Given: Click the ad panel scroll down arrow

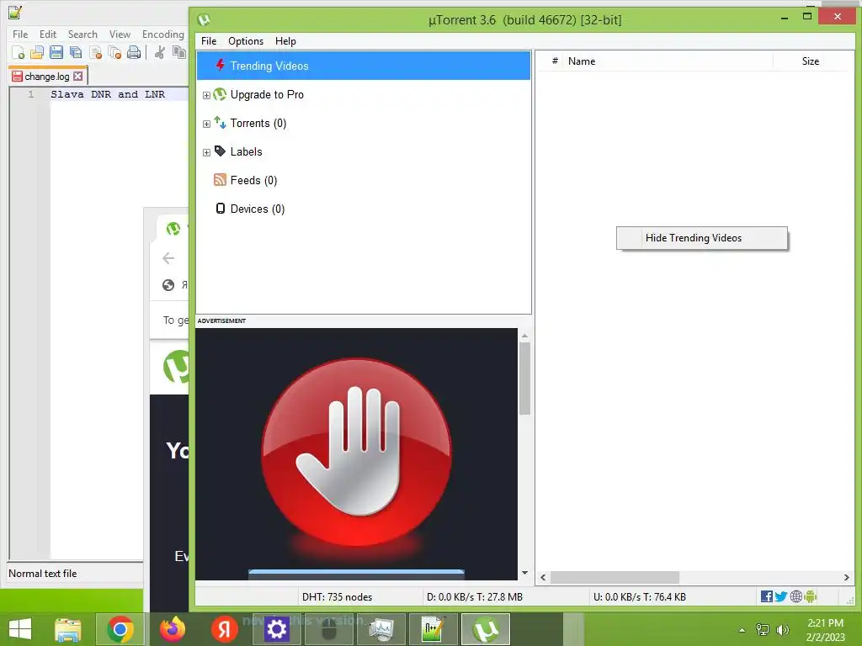Looking at the screenshot, I should [x=524, y=573].
